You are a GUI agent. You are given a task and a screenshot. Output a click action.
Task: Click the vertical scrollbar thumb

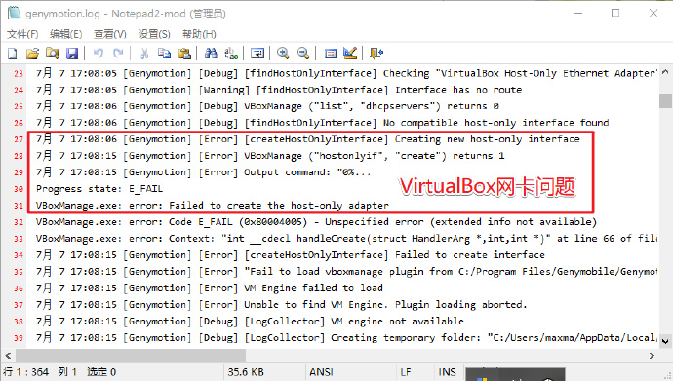tap(665, 100)
